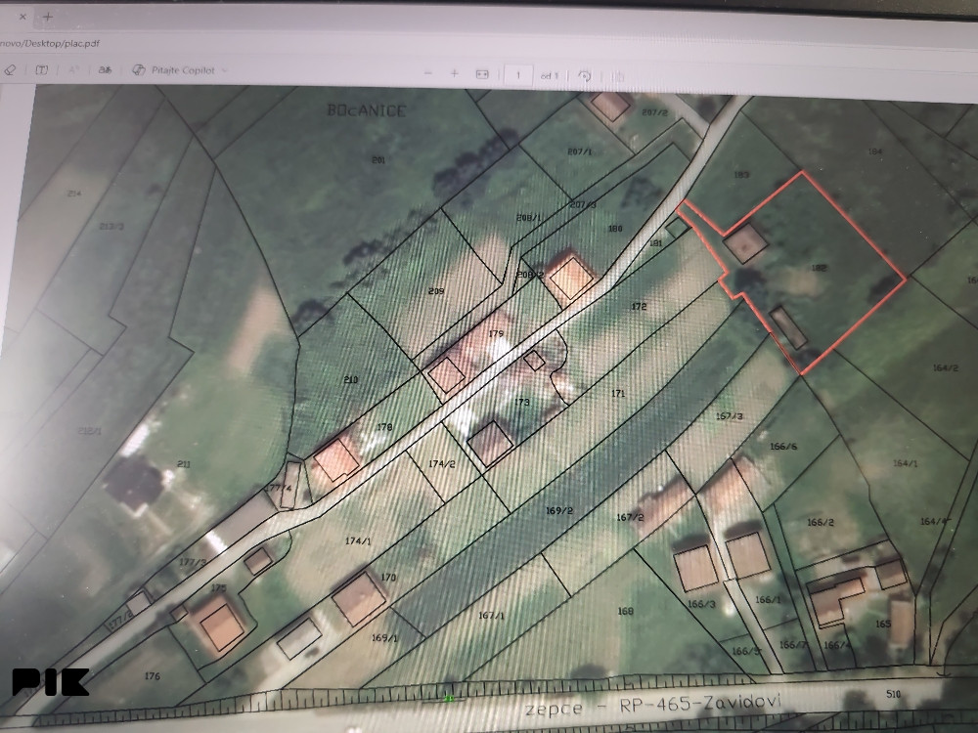This screenshot has height=733, width=978.
Task: Click the page number input field
Action: pyautogui.click(x=517, y=75)
